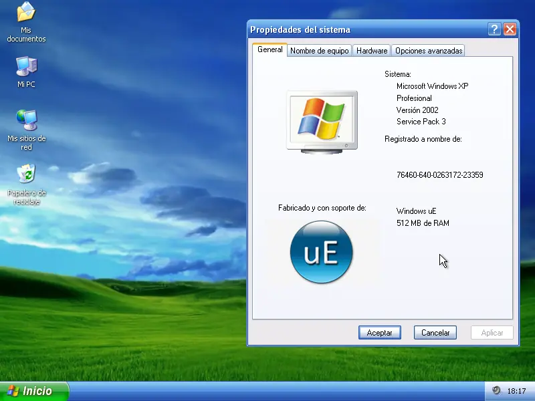535x401 pixels.
Task: Click the 512 MB de RAM text
Action: coord(423,223)
